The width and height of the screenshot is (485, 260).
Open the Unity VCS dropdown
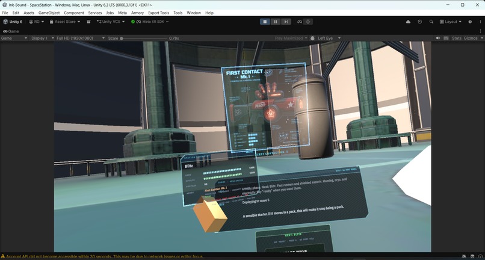tap(111, 22)
